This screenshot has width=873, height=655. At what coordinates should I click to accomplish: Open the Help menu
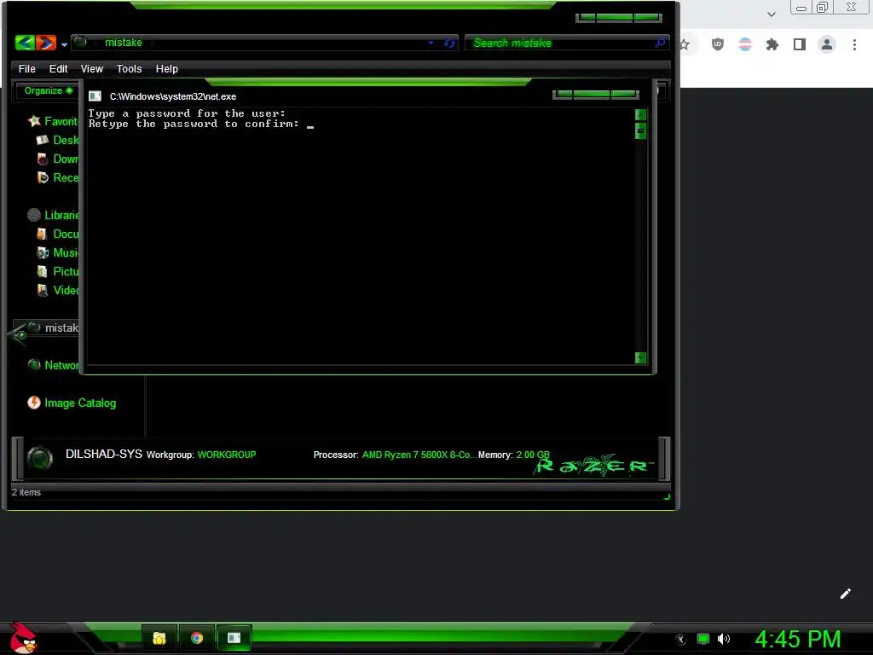[166, 68]
